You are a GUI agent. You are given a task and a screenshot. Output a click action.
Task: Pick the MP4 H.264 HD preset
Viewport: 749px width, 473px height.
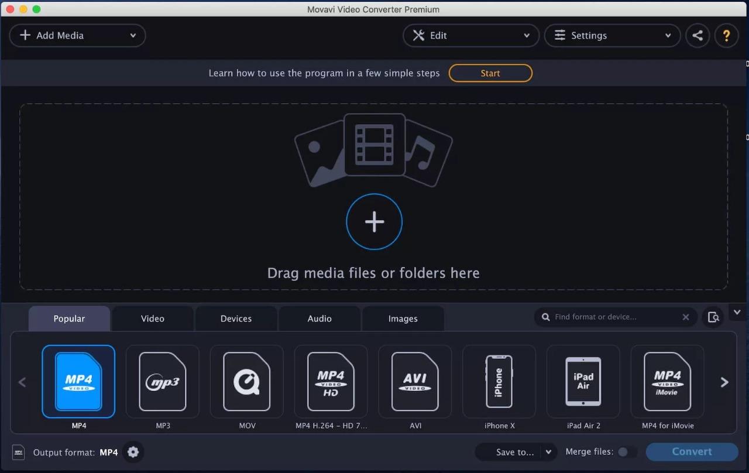(x=331, y=382)
